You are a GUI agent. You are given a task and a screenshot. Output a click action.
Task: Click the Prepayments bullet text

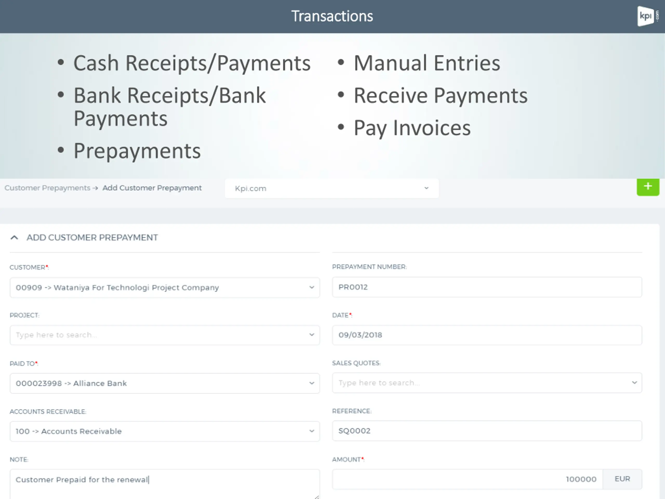pyautogui.click(x=137, y=151)
